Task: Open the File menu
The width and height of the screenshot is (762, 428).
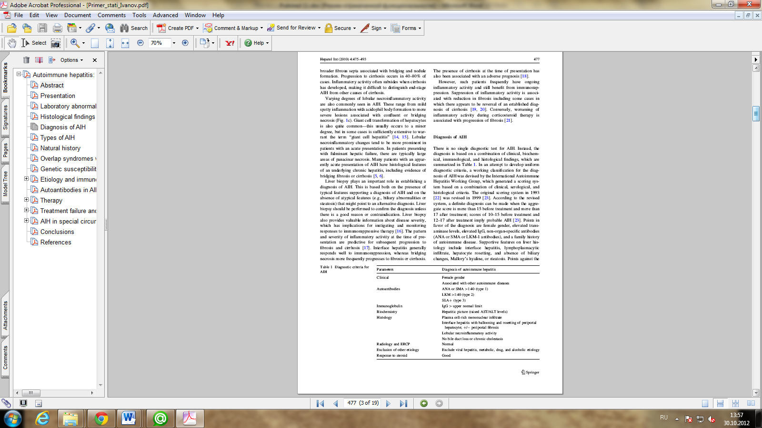Action: click(19, 15)
